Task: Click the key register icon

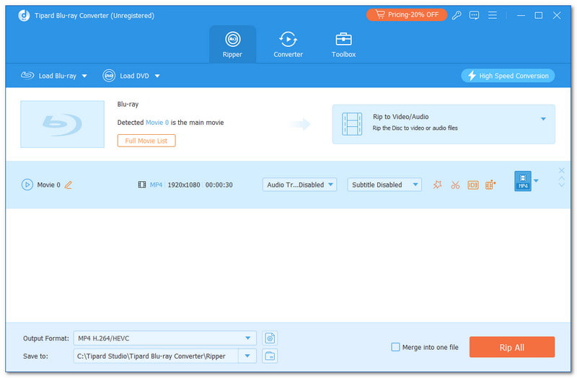Action: click(457, 15)
